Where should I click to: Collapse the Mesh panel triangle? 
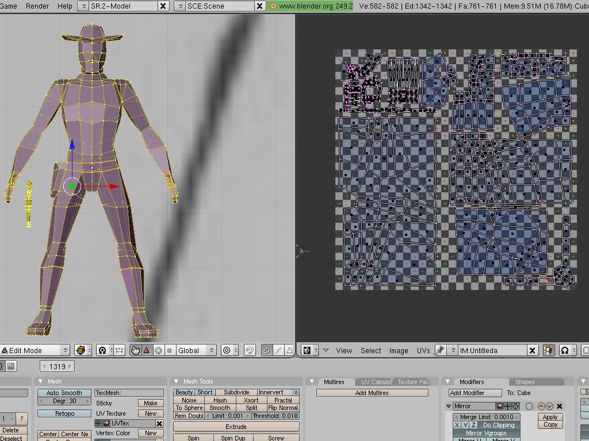coord(41,381)
